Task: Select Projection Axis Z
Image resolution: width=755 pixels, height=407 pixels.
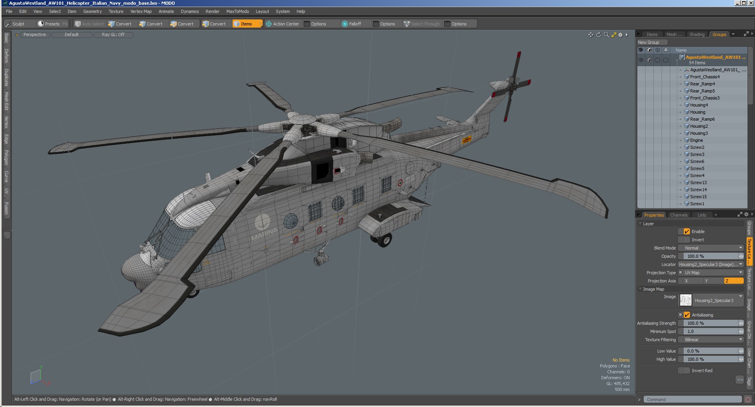Action: coord(734,281)
